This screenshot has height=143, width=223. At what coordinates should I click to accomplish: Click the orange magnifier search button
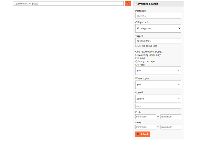tap(128, 4)
